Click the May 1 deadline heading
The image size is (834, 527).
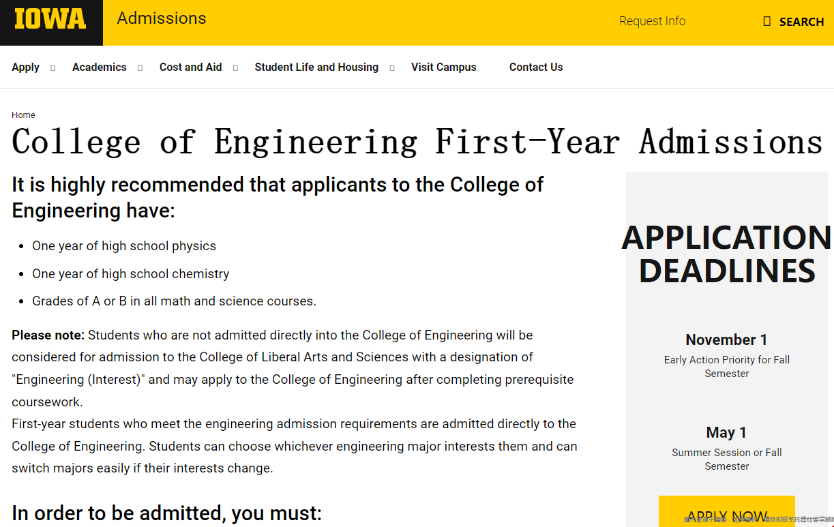coord(727,432)
